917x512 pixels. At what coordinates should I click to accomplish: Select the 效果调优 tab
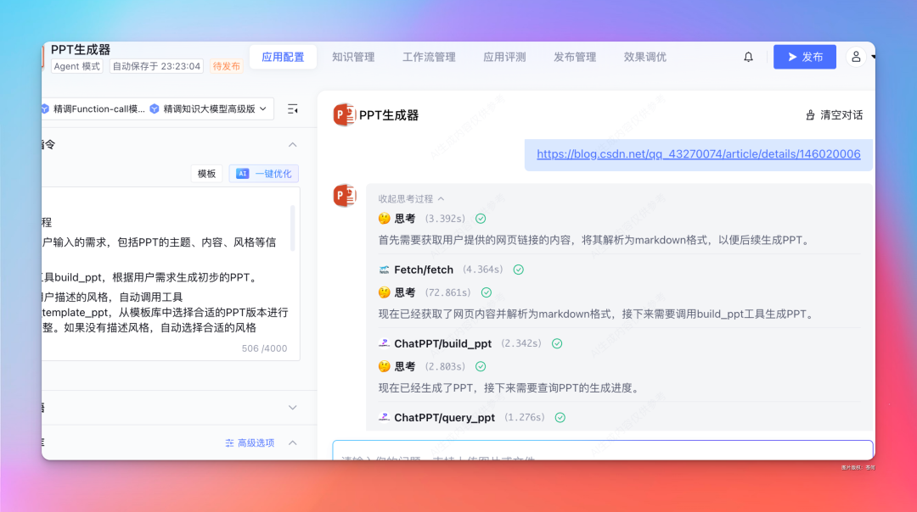[644, 57]
